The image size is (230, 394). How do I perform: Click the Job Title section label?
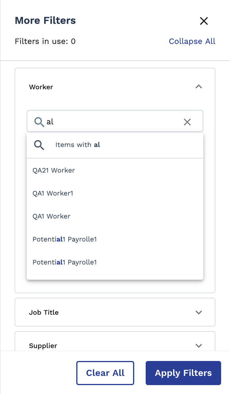click(x=44, y=312)
